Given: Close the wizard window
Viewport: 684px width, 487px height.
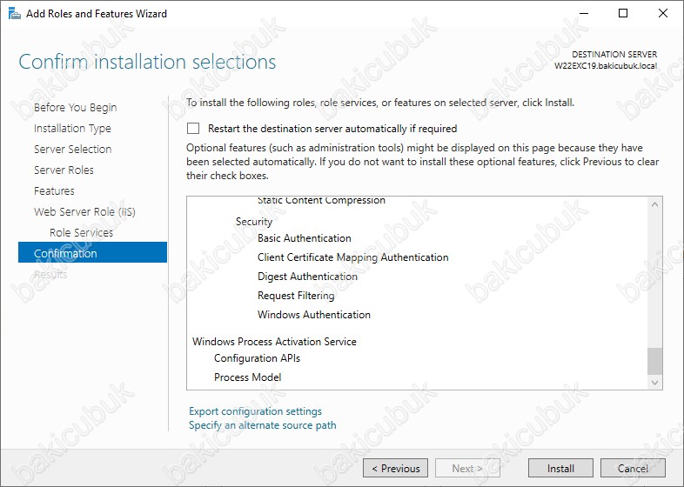Looking at the screenshot, I should pos(663,14).
